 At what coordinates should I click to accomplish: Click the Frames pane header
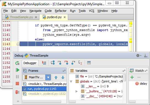44,71
